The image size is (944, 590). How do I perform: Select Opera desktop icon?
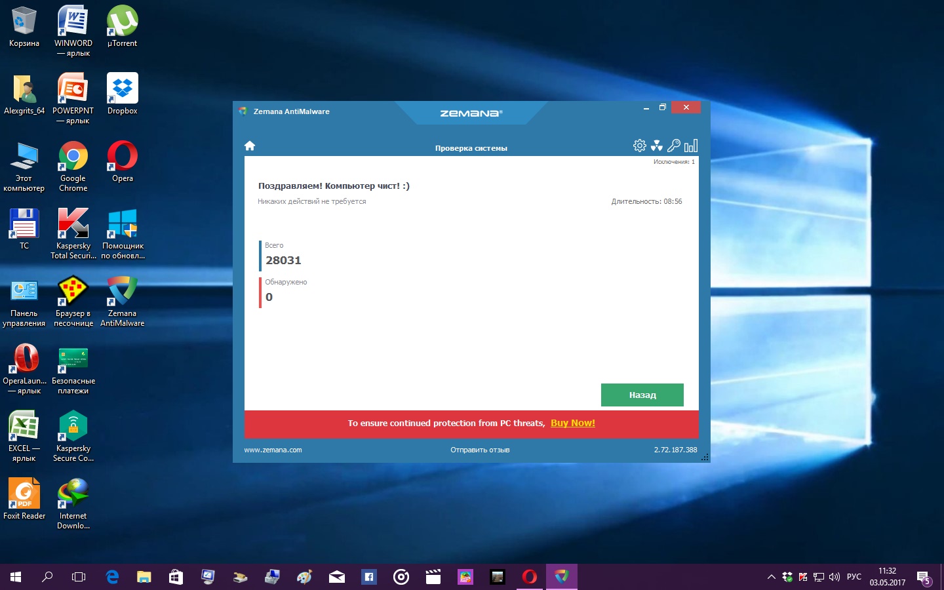pos(123,162)
